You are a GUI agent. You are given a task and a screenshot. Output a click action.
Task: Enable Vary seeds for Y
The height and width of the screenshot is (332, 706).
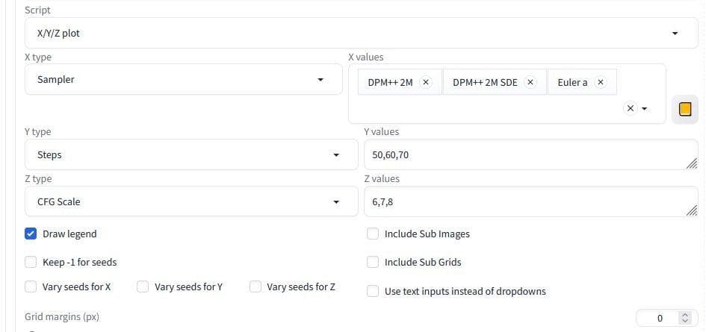tap(143, 286)
